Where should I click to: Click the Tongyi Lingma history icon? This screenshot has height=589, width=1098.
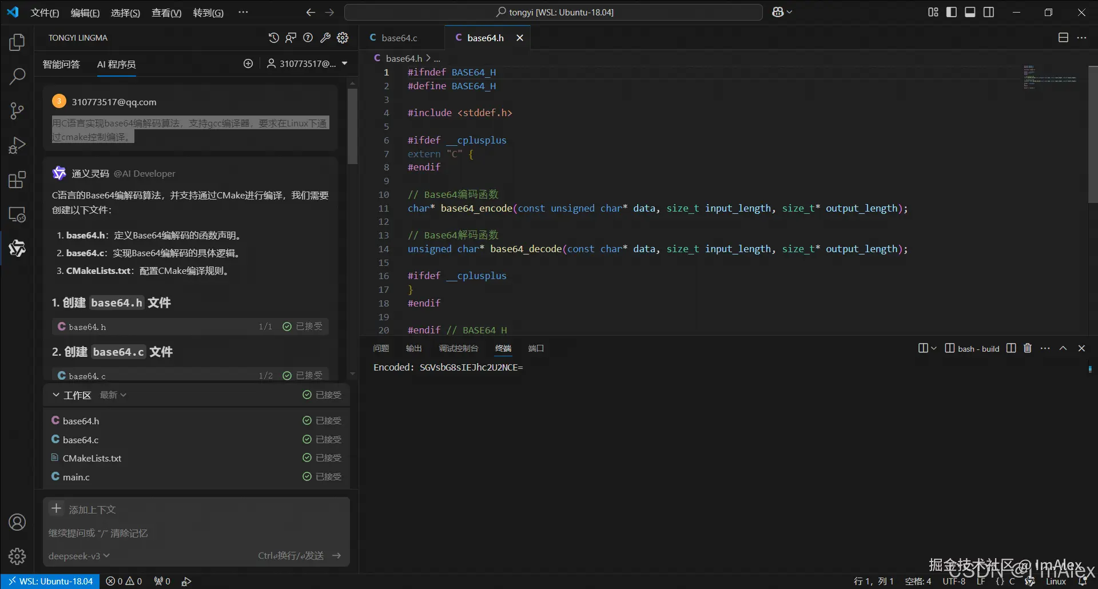click(274, 38)
